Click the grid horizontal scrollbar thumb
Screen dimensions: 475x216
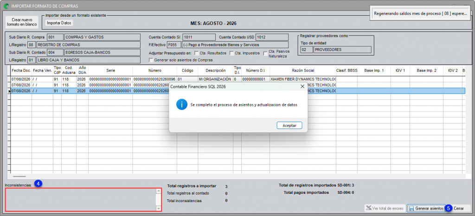click(19, 176)
